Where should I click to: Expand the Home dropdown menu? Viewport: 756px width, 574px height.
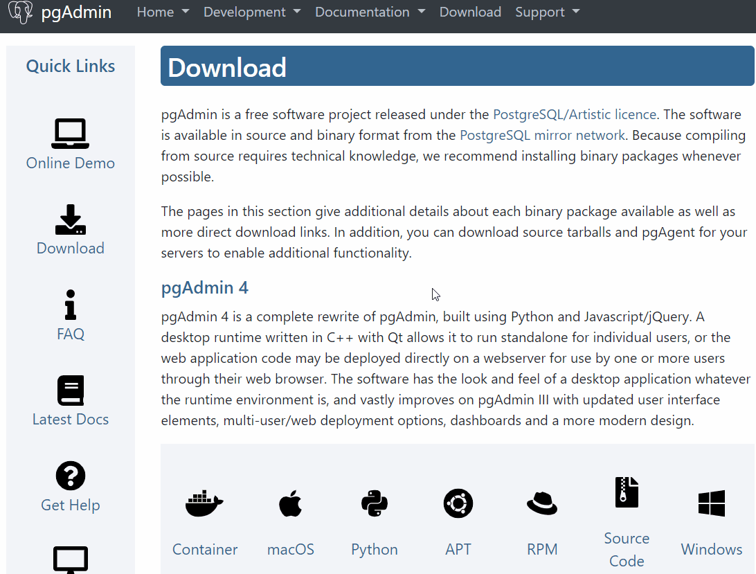click(163, 12)
